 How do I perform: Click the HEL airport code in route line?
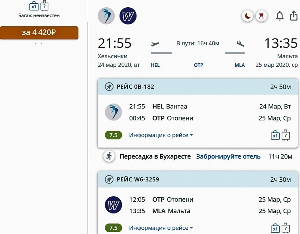[x=155, y=65]
